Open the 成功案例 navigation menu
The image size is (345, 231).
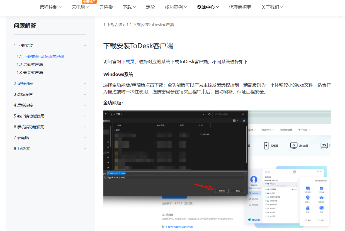176,7
